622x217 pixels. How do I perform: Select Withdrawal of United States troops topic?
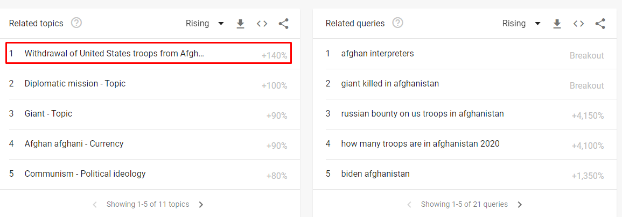pos(149,53)
